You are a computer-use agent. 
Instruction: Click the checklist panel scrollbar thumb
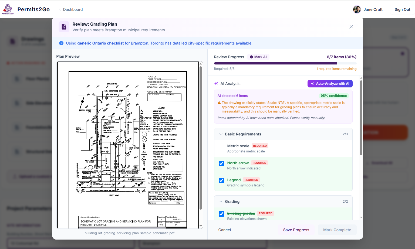tap(361, 117)
